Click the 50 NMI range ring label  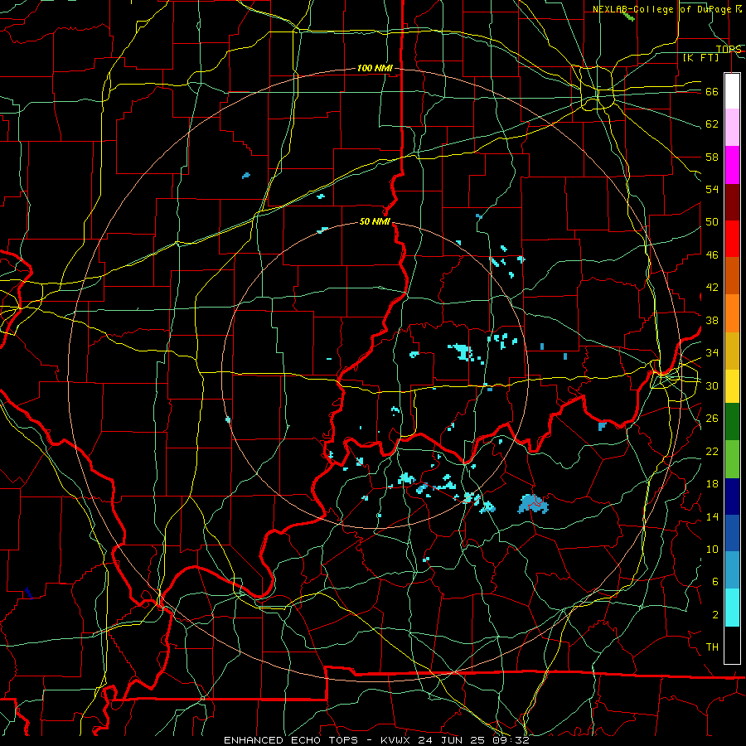point(375,221)
